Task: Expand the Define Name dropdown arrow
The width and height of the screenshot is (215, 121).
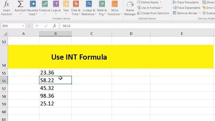Action: pos(161,2)
